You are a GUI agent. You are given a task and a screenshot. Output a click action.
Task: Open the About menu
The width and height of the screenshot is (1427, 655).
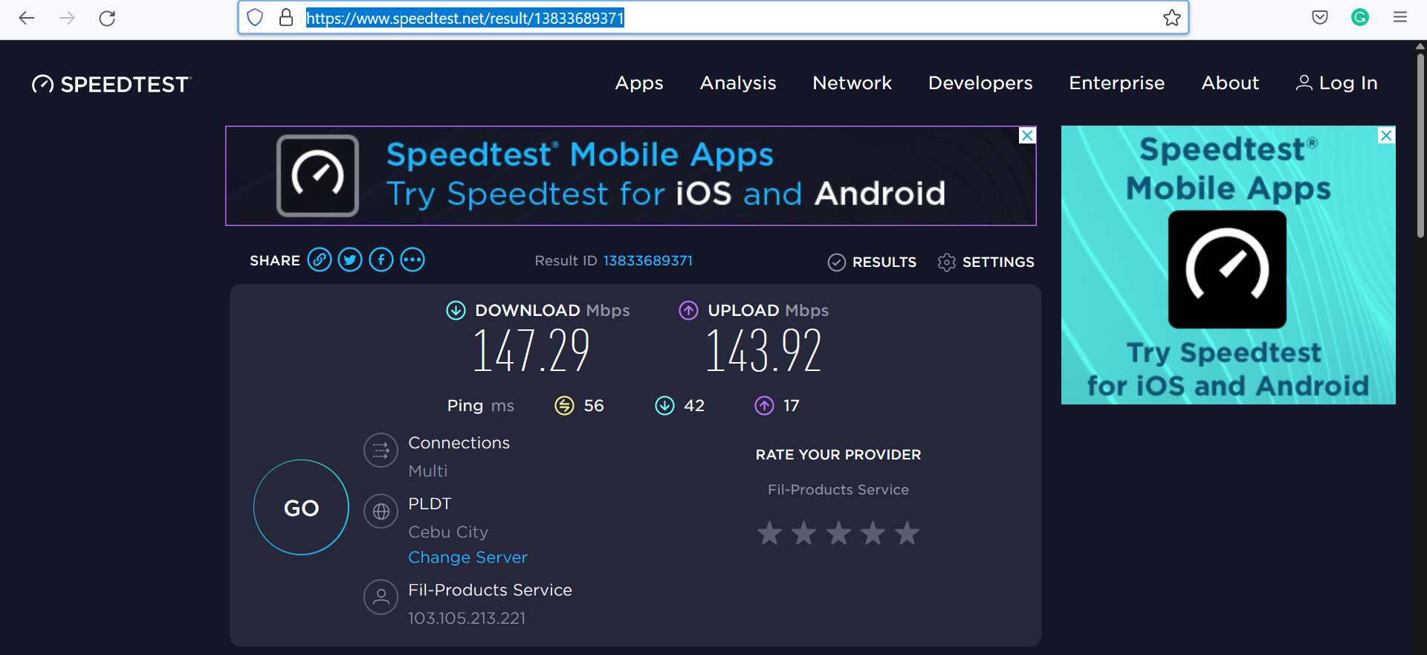(x=1231, y=83)
